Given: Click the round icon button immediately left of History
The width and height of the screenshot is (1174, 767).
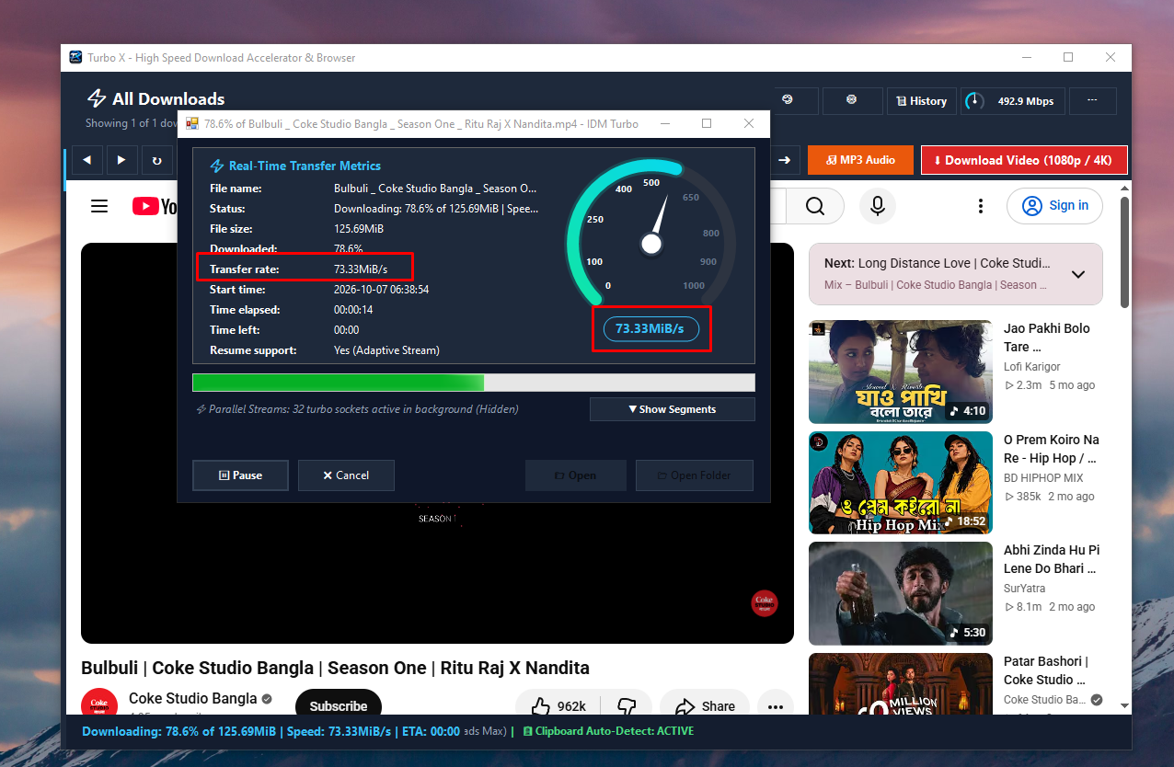Looking at the screenshot, I should tap(852, 101).
